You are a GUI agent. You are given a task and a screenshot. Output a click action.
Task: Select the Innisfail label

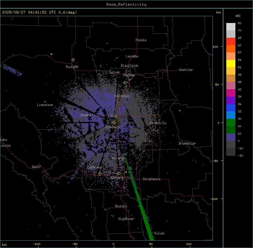click(122, 96)
